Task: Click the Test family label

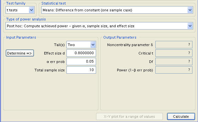Action: 16,3
